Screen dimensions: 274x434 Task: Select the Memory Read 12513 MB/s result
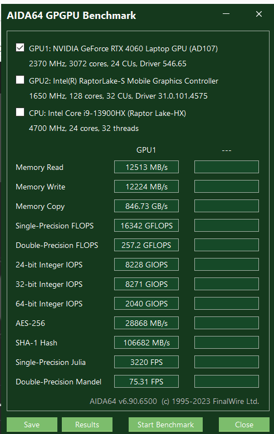(146, 167)
